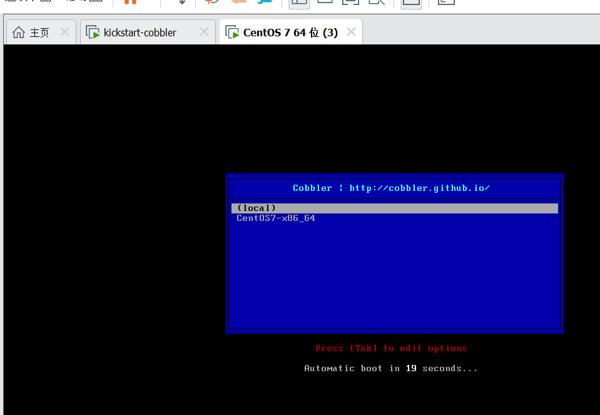Screen dimensions: 600x415
Task: Click the Cobbler http://cobbler.github.io/ title text
Action: click(x=391, y=188)
